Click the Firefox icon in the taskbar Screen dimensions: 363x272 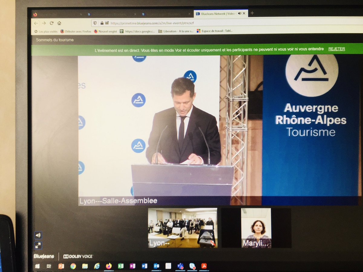click(x=109, y=266)
